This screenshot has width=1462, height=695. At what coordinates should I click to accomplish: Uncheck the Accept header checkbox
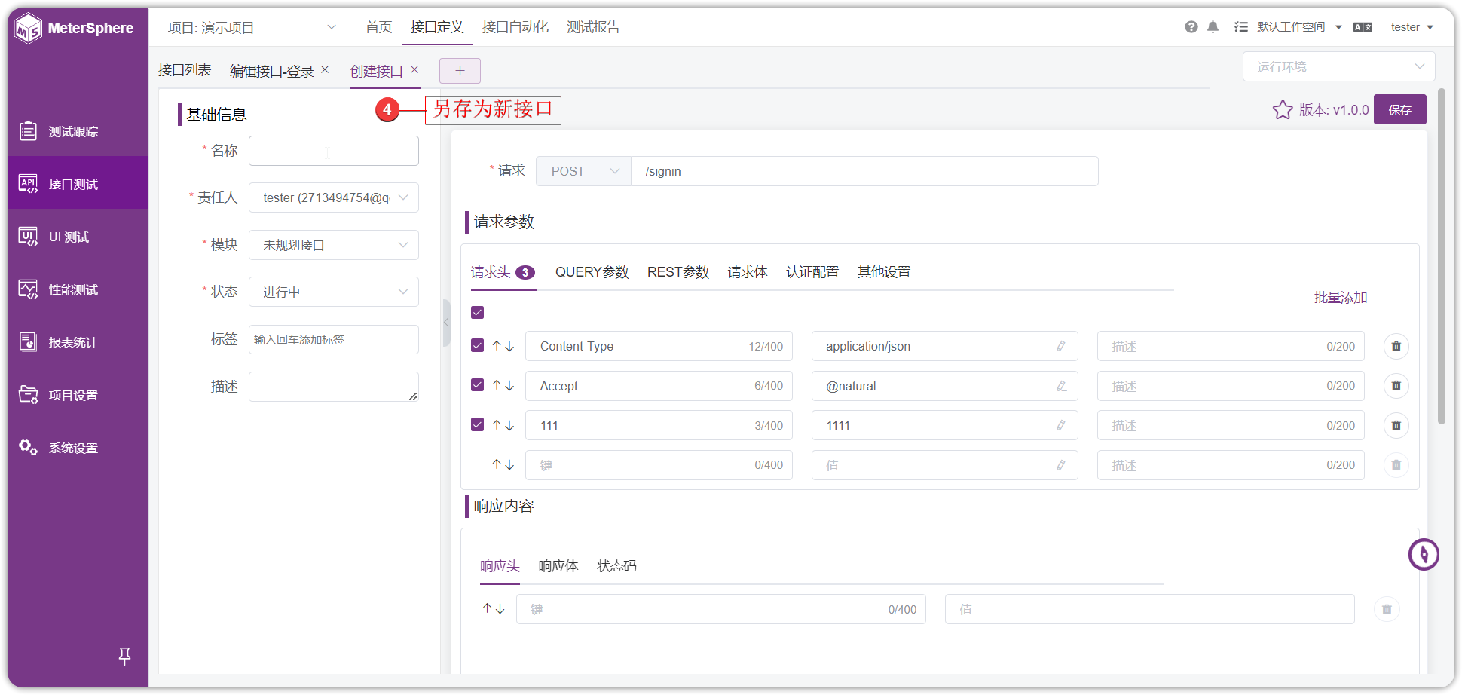(x=477, y=385)
